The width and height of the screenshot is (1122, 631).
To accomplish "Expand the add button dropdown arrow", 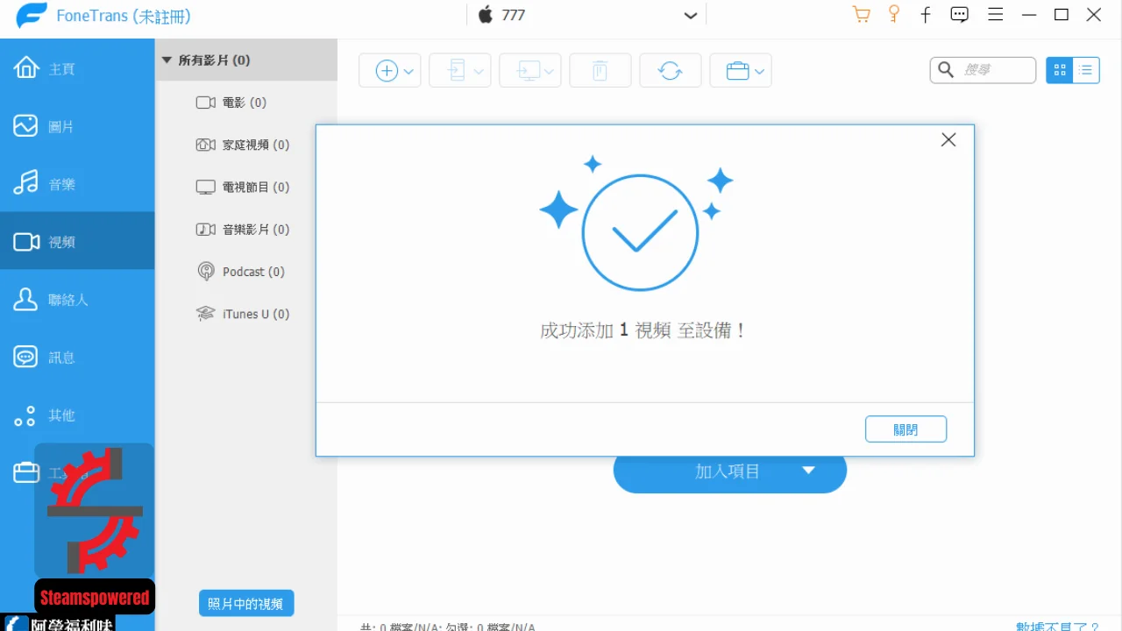I will pos(409,72).
